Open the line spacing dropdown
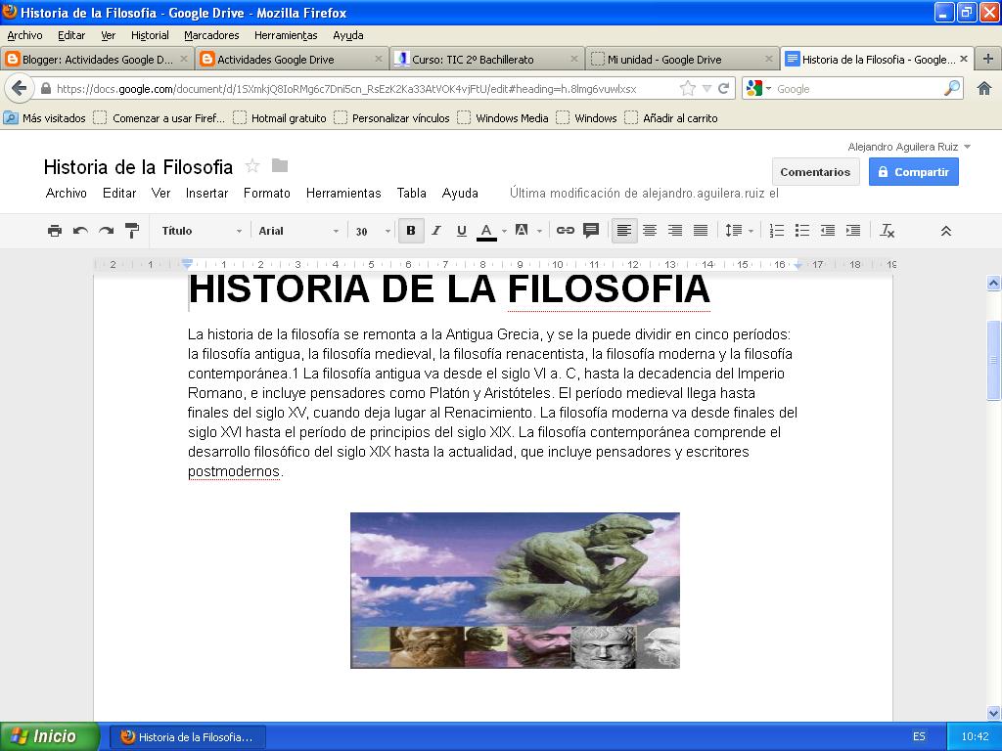The height and width of the screenshot is (751, 1002). tap(737, 231)
